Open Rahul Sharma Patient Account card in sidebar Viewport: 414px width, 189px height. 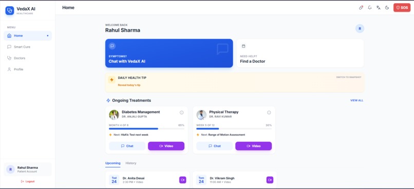coord(28,169)
